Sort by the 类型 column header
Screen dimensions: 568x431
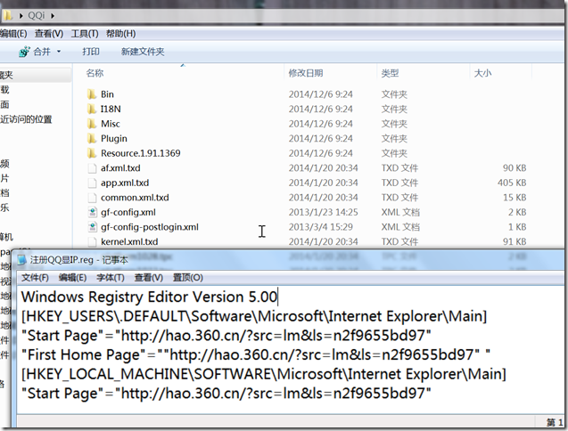click(390, 73)
